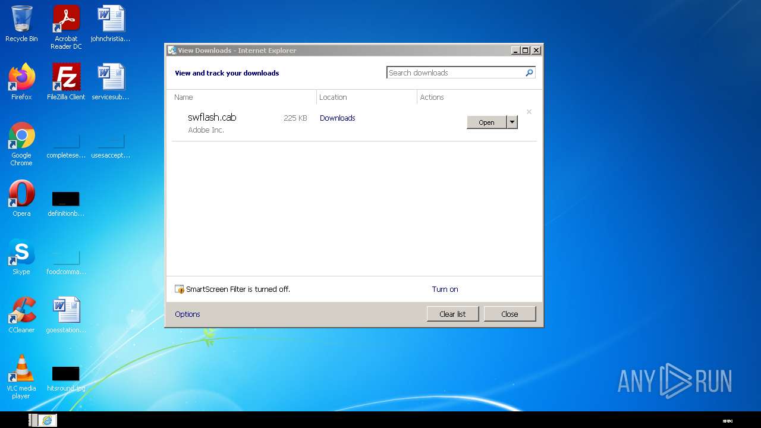761x428 pixels.
Task: Launch Google Chrome shortcut
Action: click(21, 144)
